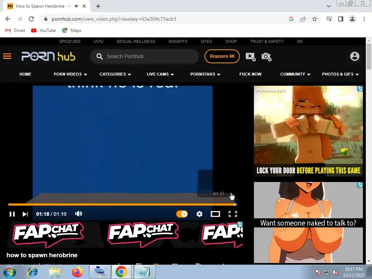
Task: Expand the COMMUNITY dropdown
Action: 295,74
